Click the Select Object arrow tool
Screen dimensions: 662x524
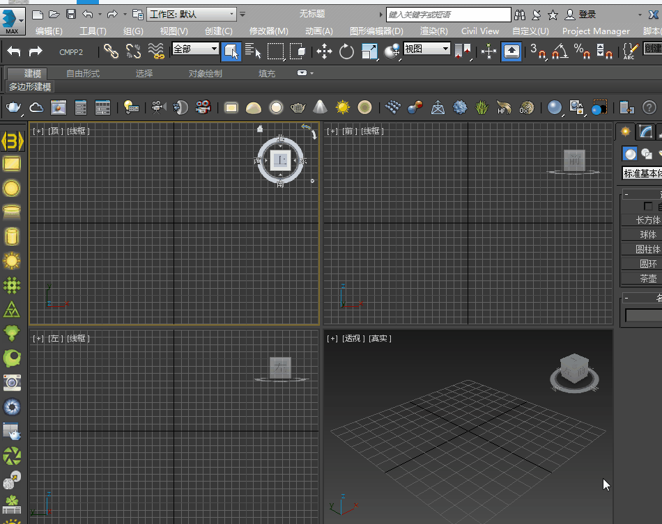coord(231,50)
